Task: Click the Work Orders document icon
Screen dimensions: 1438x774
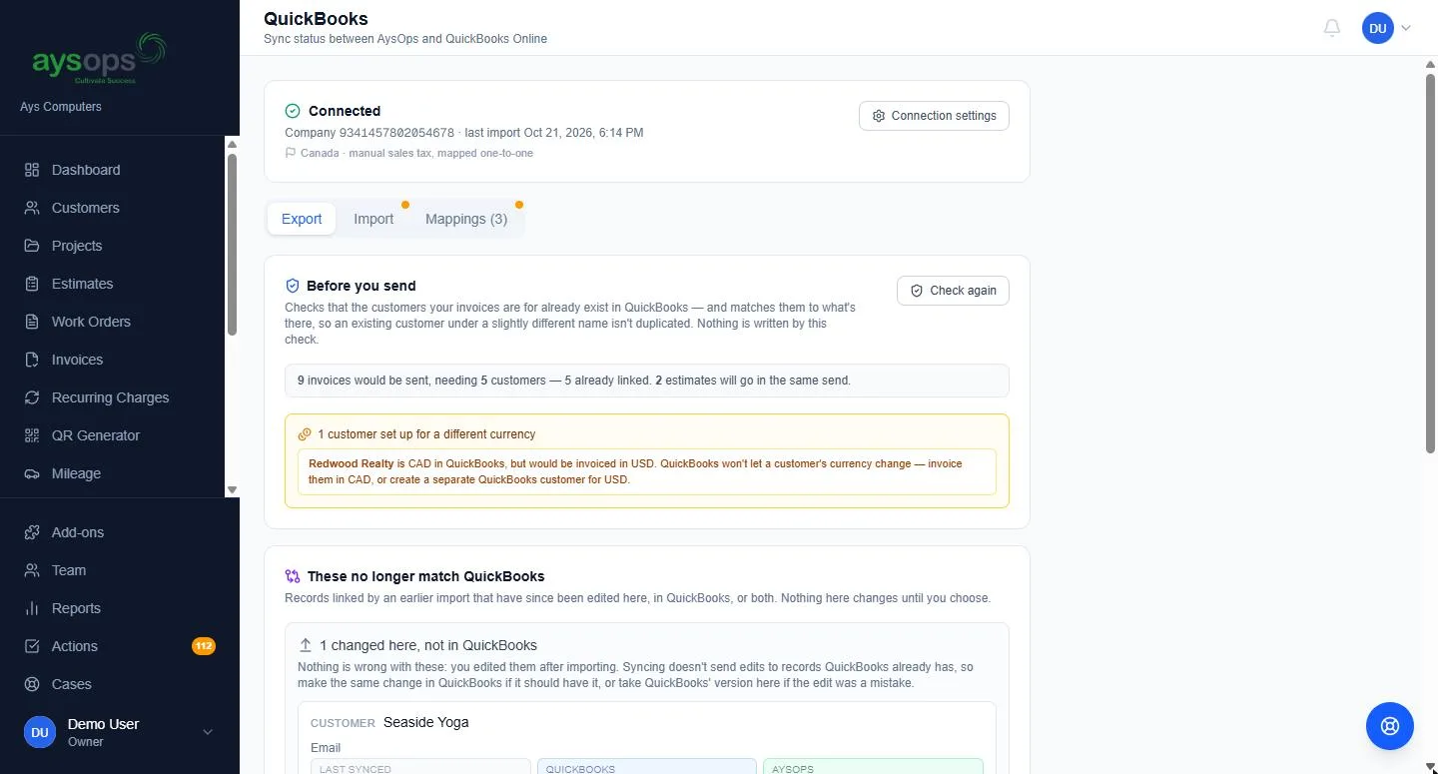Action: tap(32, 322)
